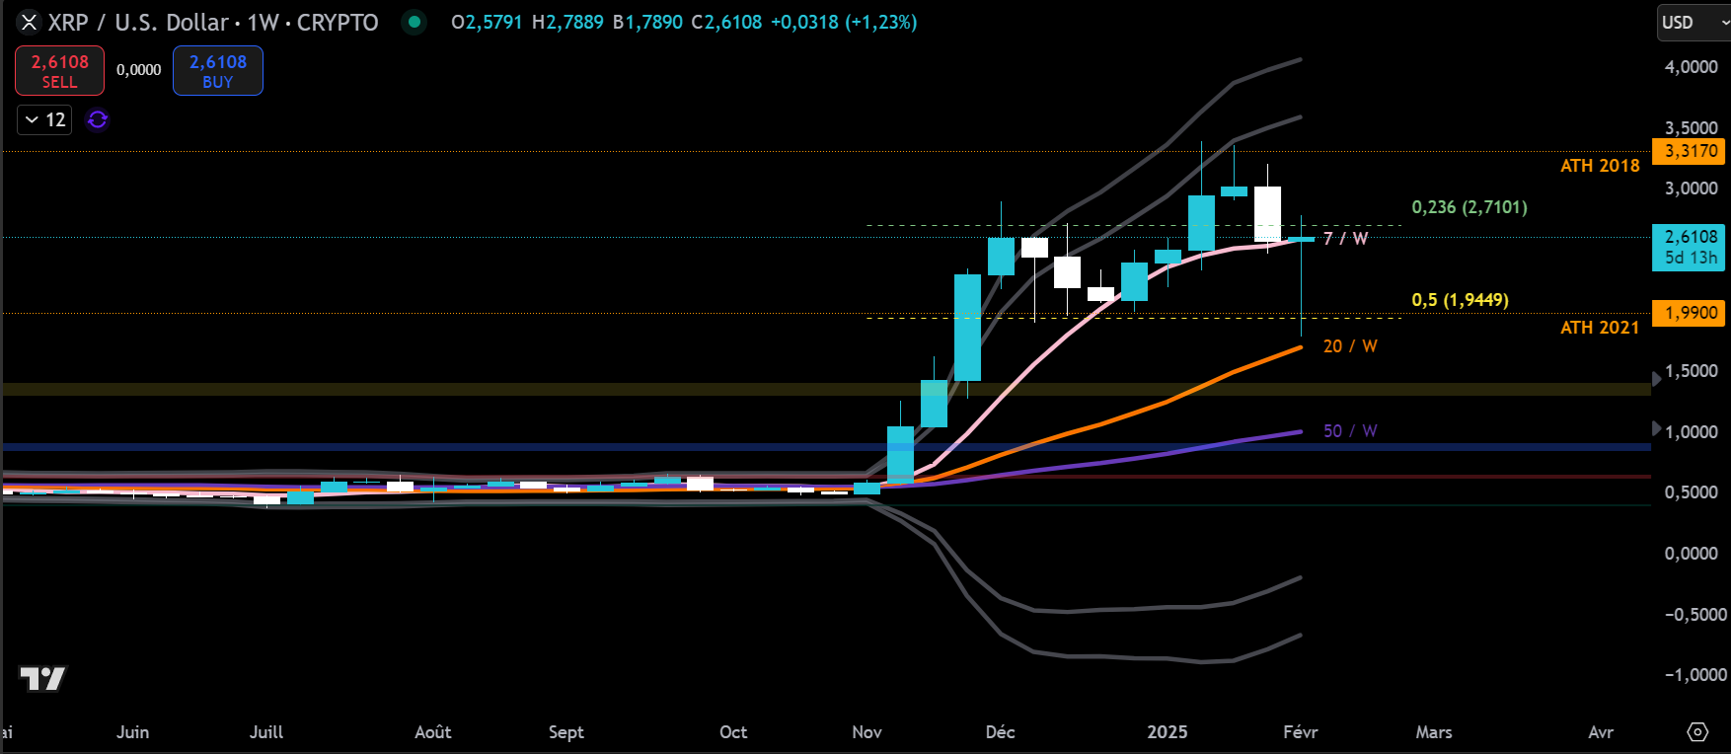
Task: Collapse the indicator legend showing 12
Action: (44, 119)
